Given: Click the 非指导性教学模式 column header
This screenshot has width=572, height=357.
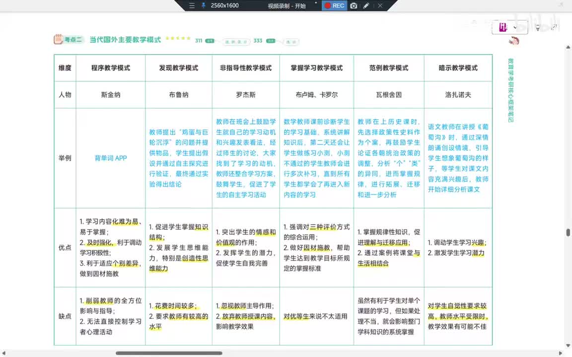Looking at the screenshot, I should [x=245, y=68].
